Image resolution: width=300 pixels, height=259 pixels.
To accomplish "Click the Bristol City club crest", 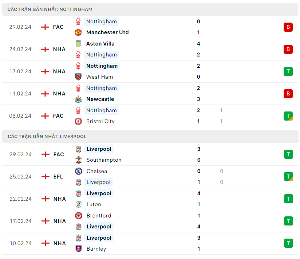I will click(x=78, y=121).
